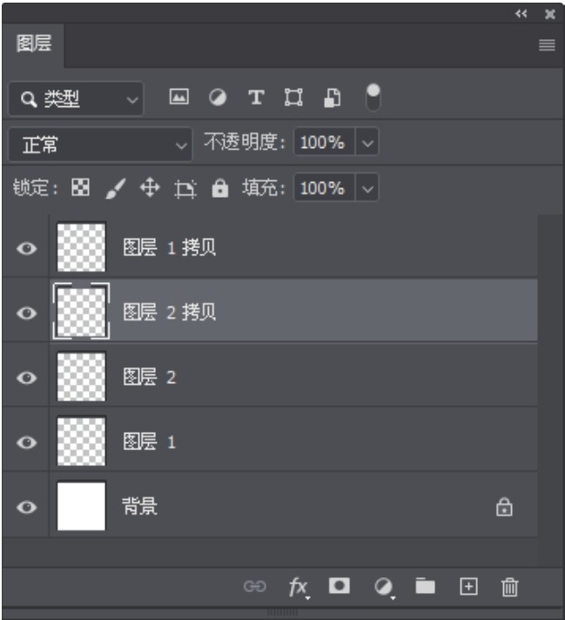565x620 pixels.
Task: Lock image pixels brush icon
Action: pos(116,188)
